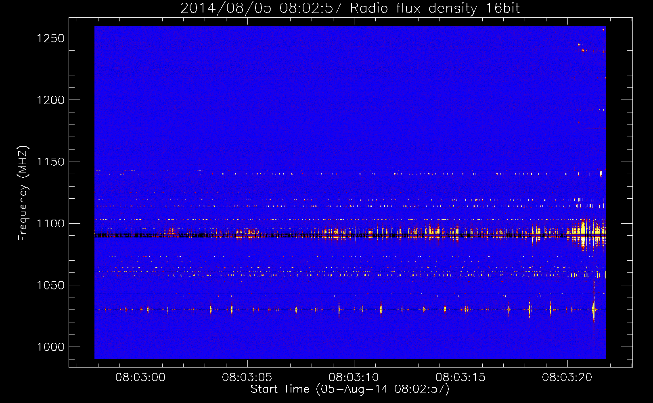653x403 pixels.
Task: Click the 'Frequency (MHZ)' axis label
Action: tap(23, 193)
